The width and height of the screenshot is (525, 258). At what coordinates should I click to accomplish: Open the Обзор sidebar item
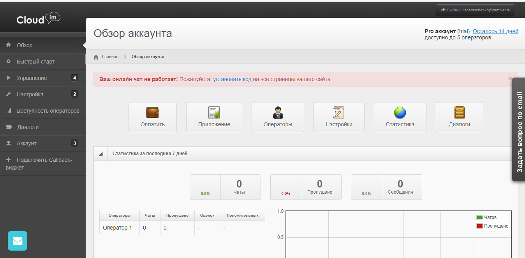(43, 45)
